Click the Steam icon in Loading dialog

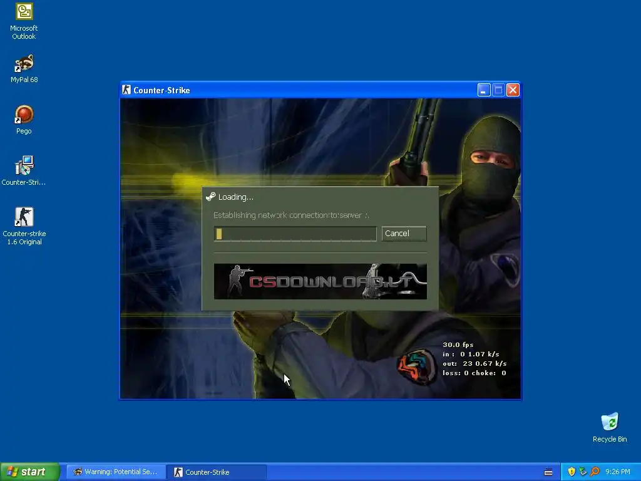point(210,197)
